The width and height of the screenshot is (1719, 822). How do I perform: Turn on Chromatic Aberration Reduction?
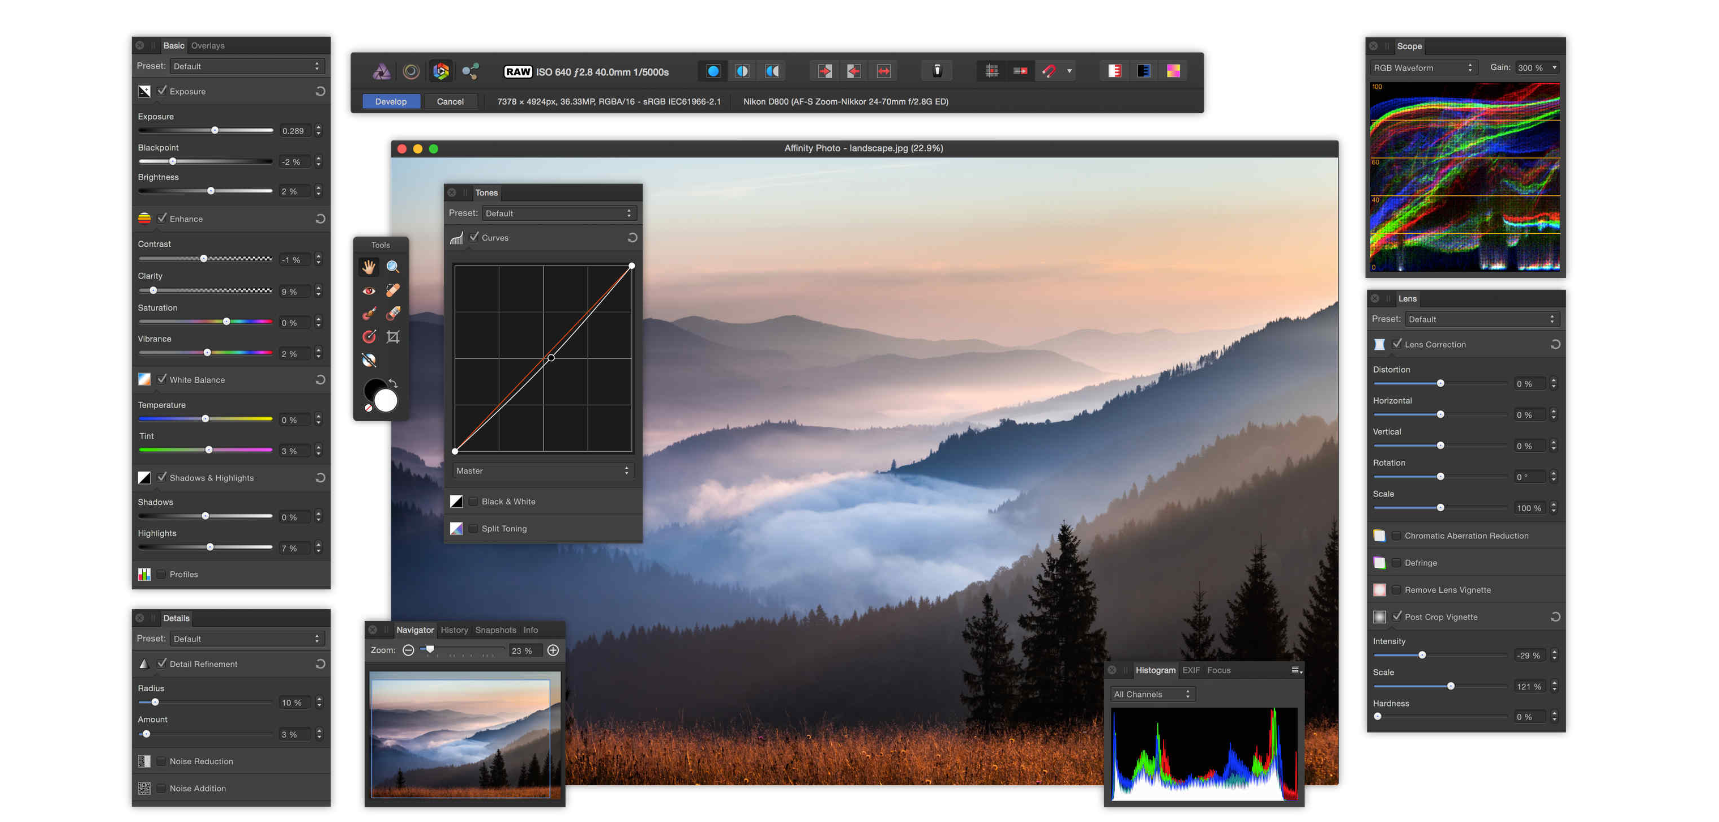pyautogui.click(x=1396, y=536)
